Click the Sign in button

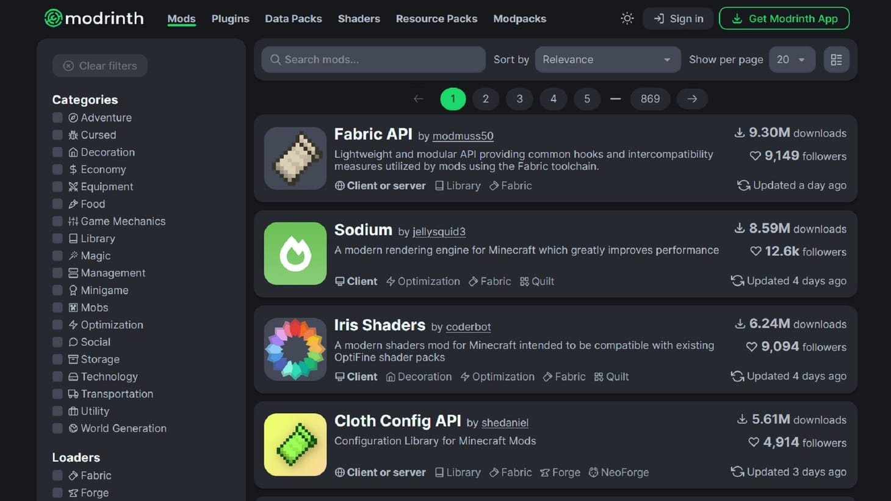pos(677,18)
